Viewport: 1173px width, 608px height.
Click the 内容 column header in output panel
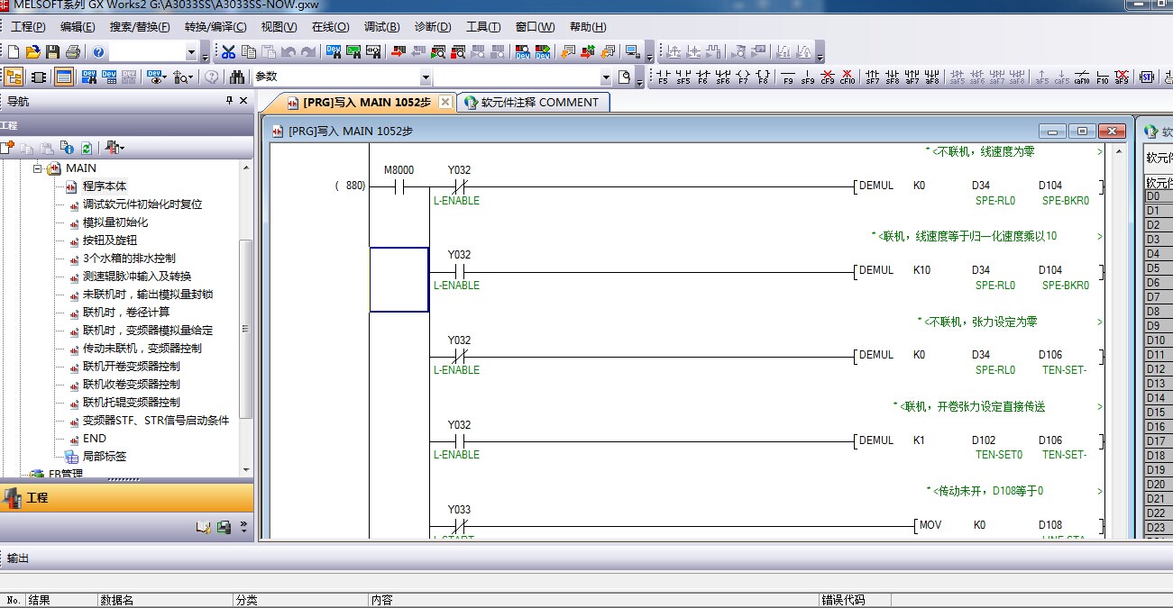[x=593, y=600]
